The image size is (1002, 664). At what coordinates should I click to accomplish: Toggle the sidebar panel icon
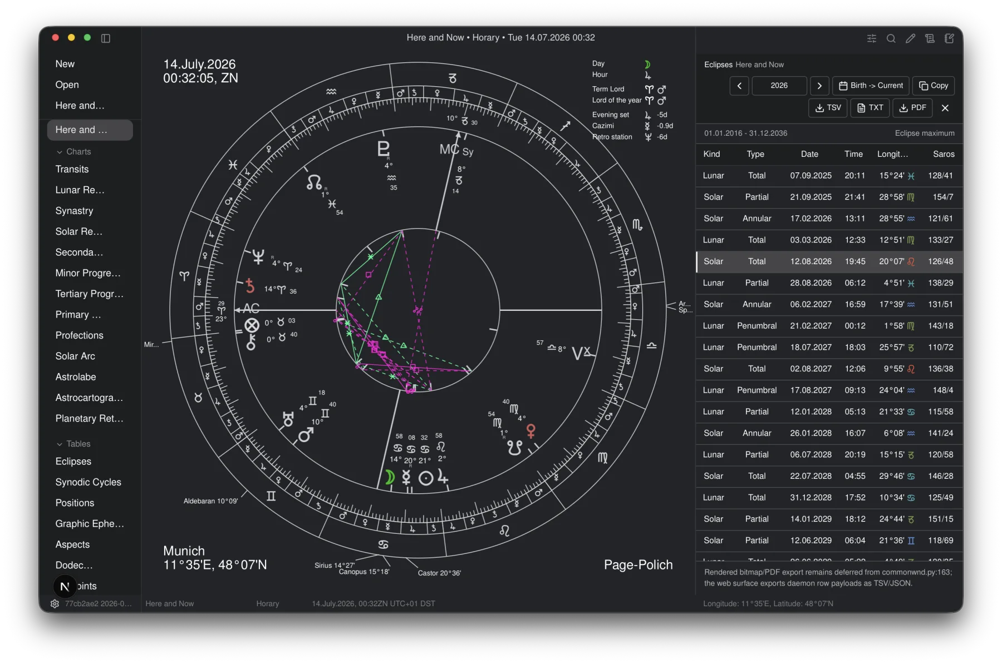(x=106, y=38)
